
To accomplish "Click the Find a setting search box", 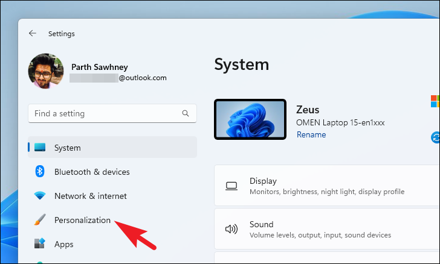I will click(112, 113).
